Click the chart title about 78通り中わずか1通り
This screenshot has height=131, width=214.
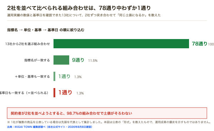click(x=79, y=8)
